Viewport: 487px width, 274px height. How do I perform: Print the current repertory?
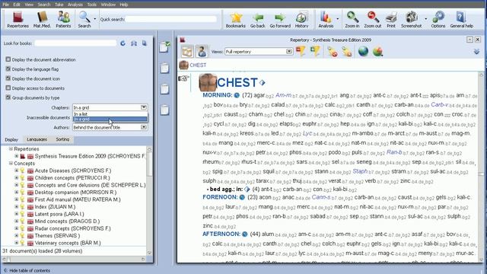point(391,19)
